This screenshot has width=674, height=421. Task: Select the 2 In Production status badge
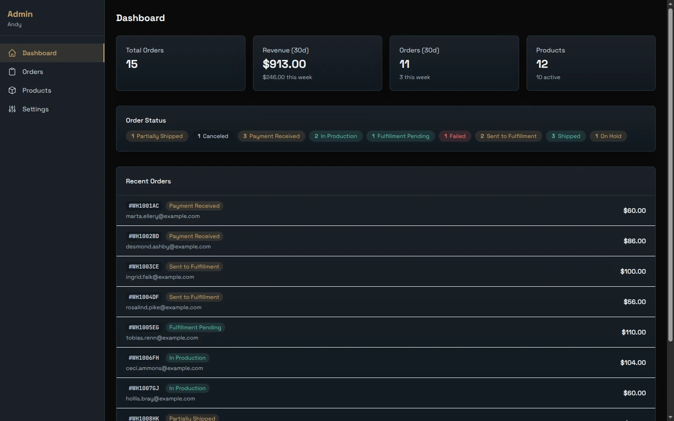[x=336, y=136]
